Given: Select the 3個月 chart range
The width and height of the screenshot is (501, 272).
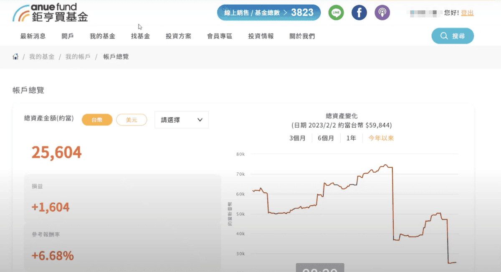Looking at the screenshot, I should click(297, 138).
